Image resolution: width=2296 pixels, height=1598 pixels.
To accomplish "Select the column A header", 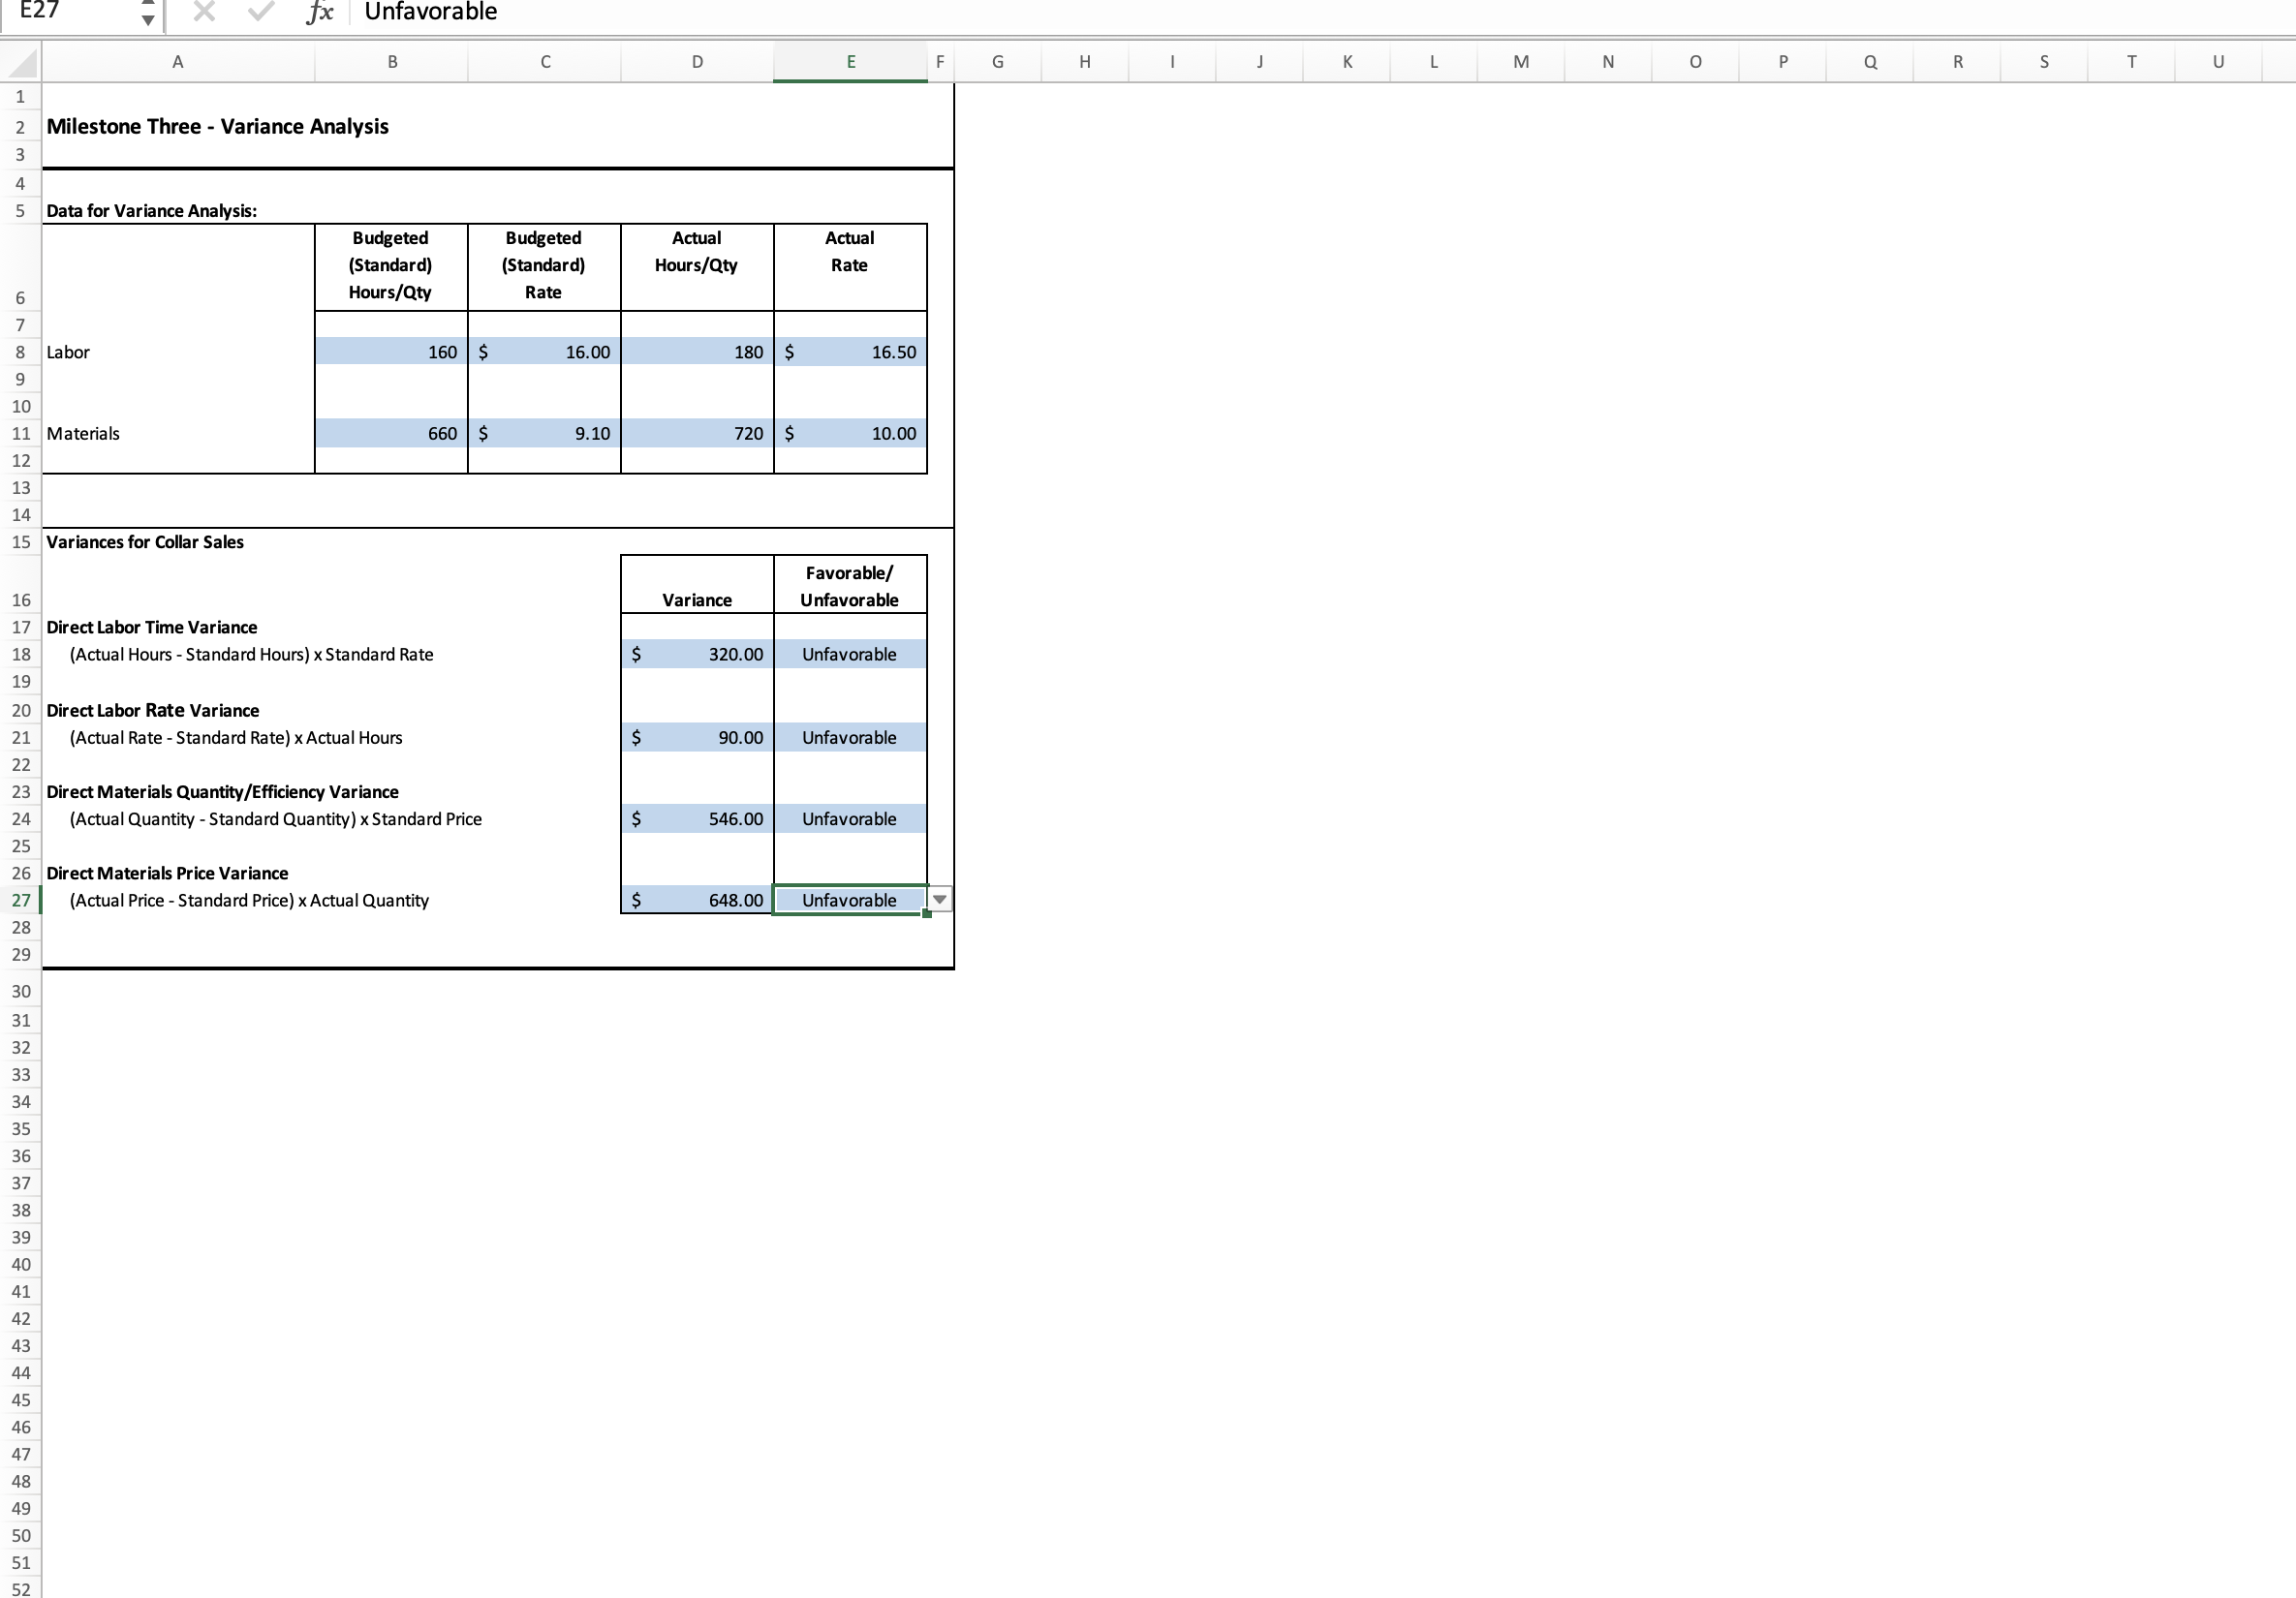I will point(178,62).
